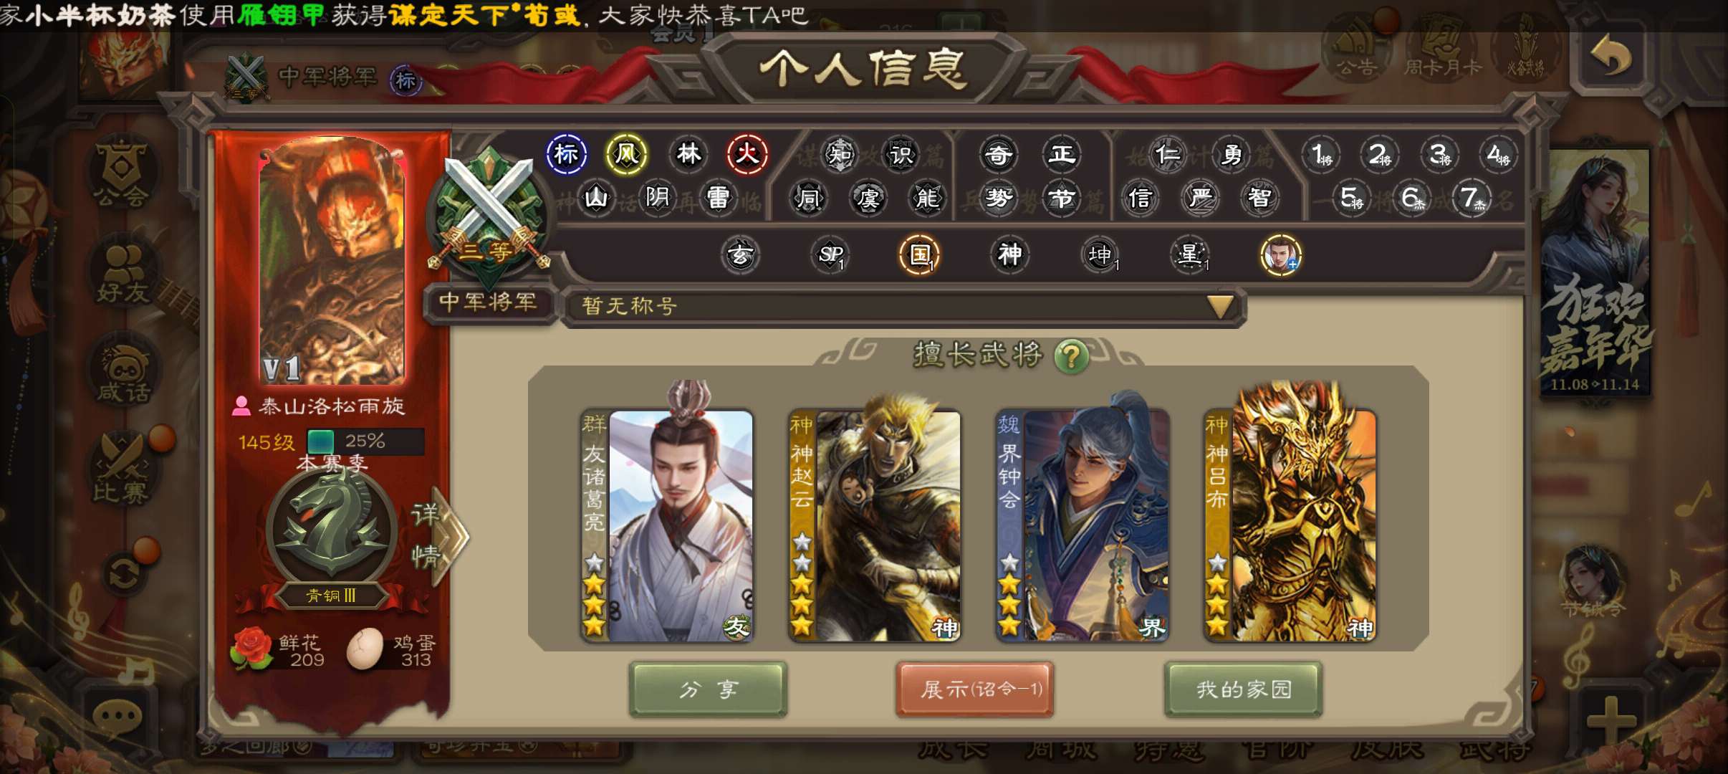Click the 分享 share button
Screen dimensions: 1728x774
pyautogui.click(x=708, y=689)
